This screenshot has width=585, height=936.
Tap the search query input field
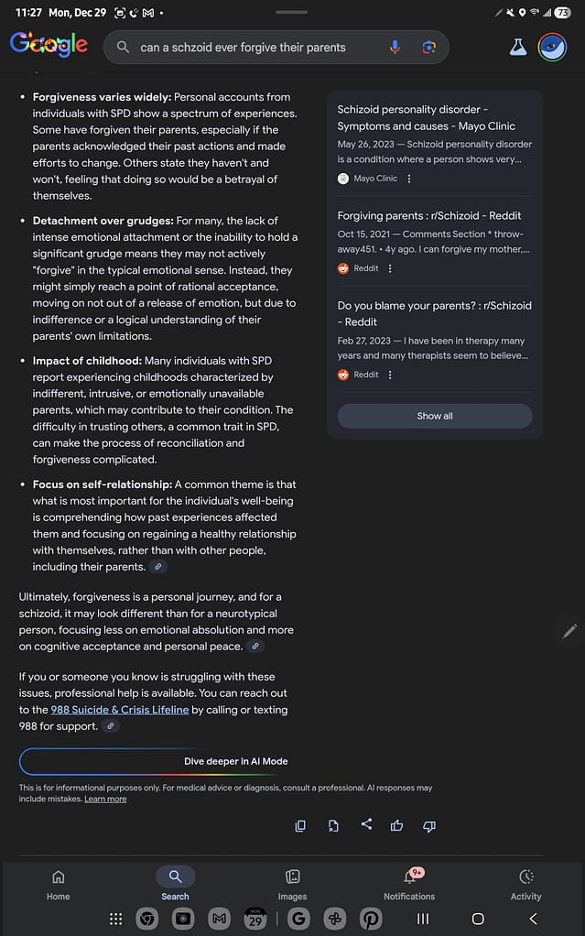point(256,47)
